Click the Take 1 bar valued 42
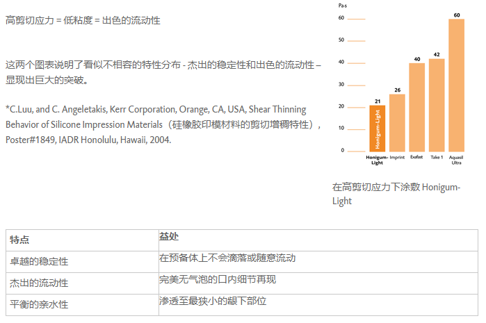486x323 pixels. [x=437, y=105]
